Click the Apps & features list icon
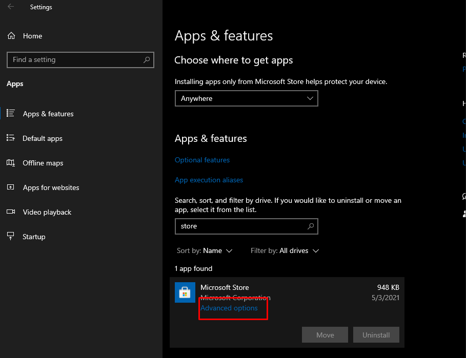This screenshot has width=466, height=358. click(x=11, y=113)
